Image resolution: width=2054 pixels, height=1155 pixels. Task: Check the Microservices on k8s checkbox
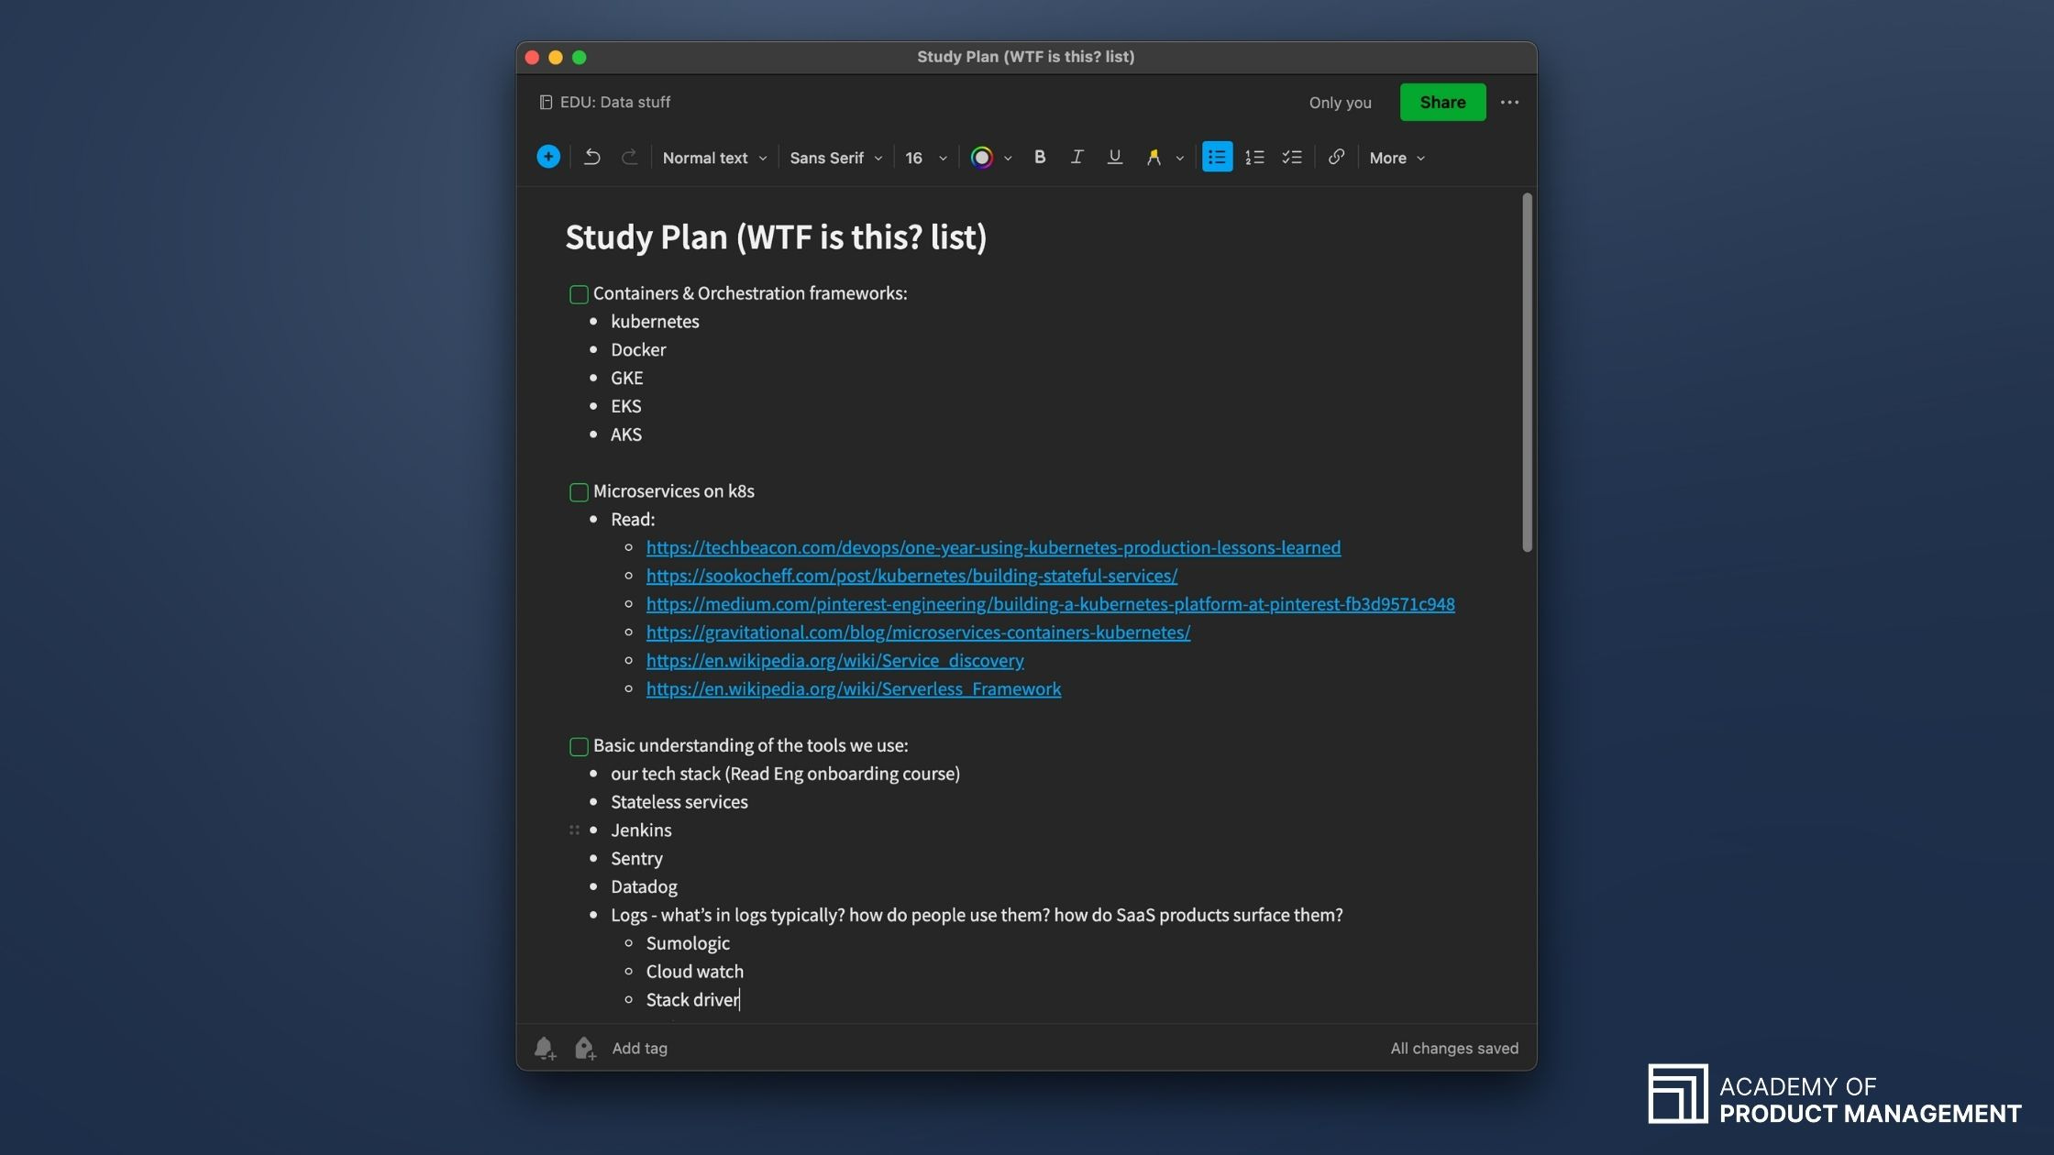point(579,492)
